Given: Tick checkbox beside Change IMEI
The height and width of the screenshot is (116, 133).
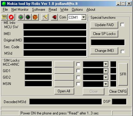Looking at the screenshot, I should coord(123,52).
